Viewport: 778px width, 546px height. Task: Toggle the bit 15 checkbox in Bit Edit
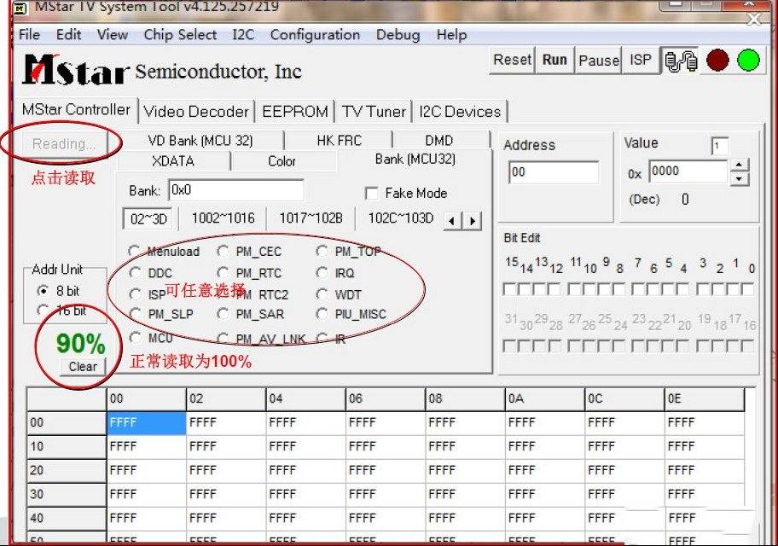[508, 289]
